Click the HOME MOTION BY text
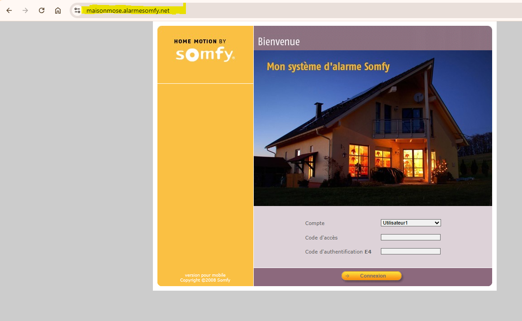Viewport: 522px width, 321px height. (x=200, y=42)
